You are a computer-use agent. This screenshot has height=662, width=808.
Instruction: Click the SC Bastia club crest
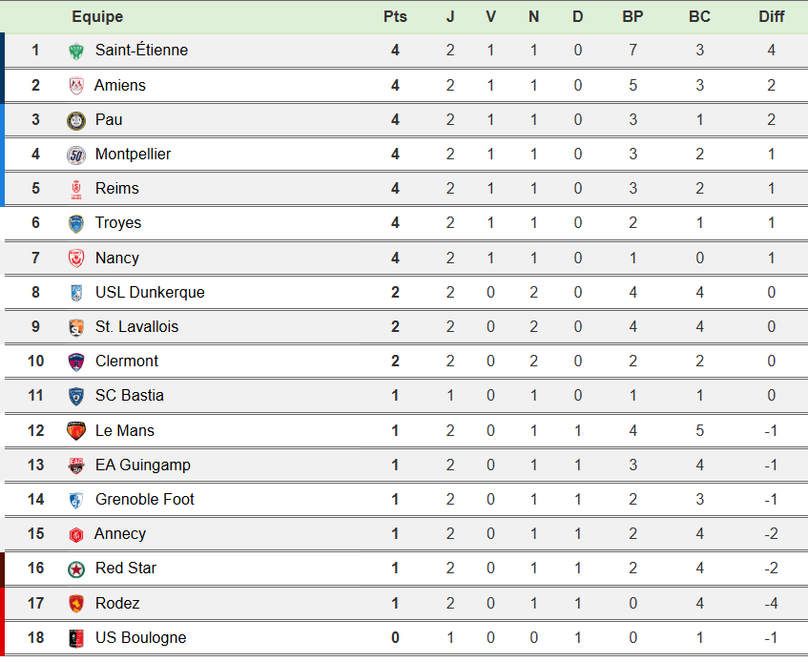click(76, 396)
